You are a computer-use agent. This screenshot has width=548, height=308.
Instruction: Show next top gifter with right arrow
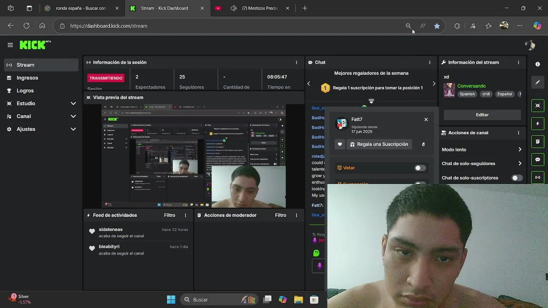pos(434,83)
